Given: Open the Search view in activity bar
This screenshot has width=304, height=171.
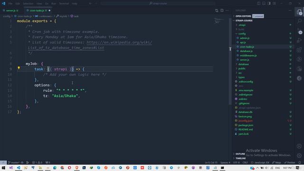Looking at the screenshot, I should click(x=299, y=21).
